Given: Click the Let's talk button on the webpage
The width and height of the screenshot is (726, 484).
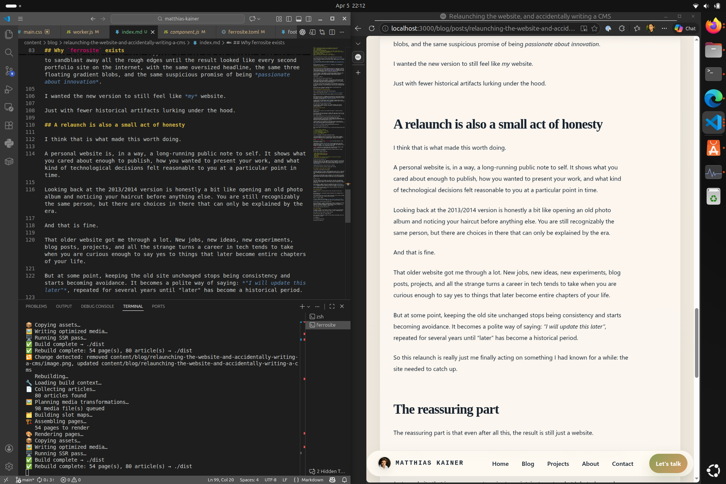Looking at the screenshot, I should [x=668, y=463].
